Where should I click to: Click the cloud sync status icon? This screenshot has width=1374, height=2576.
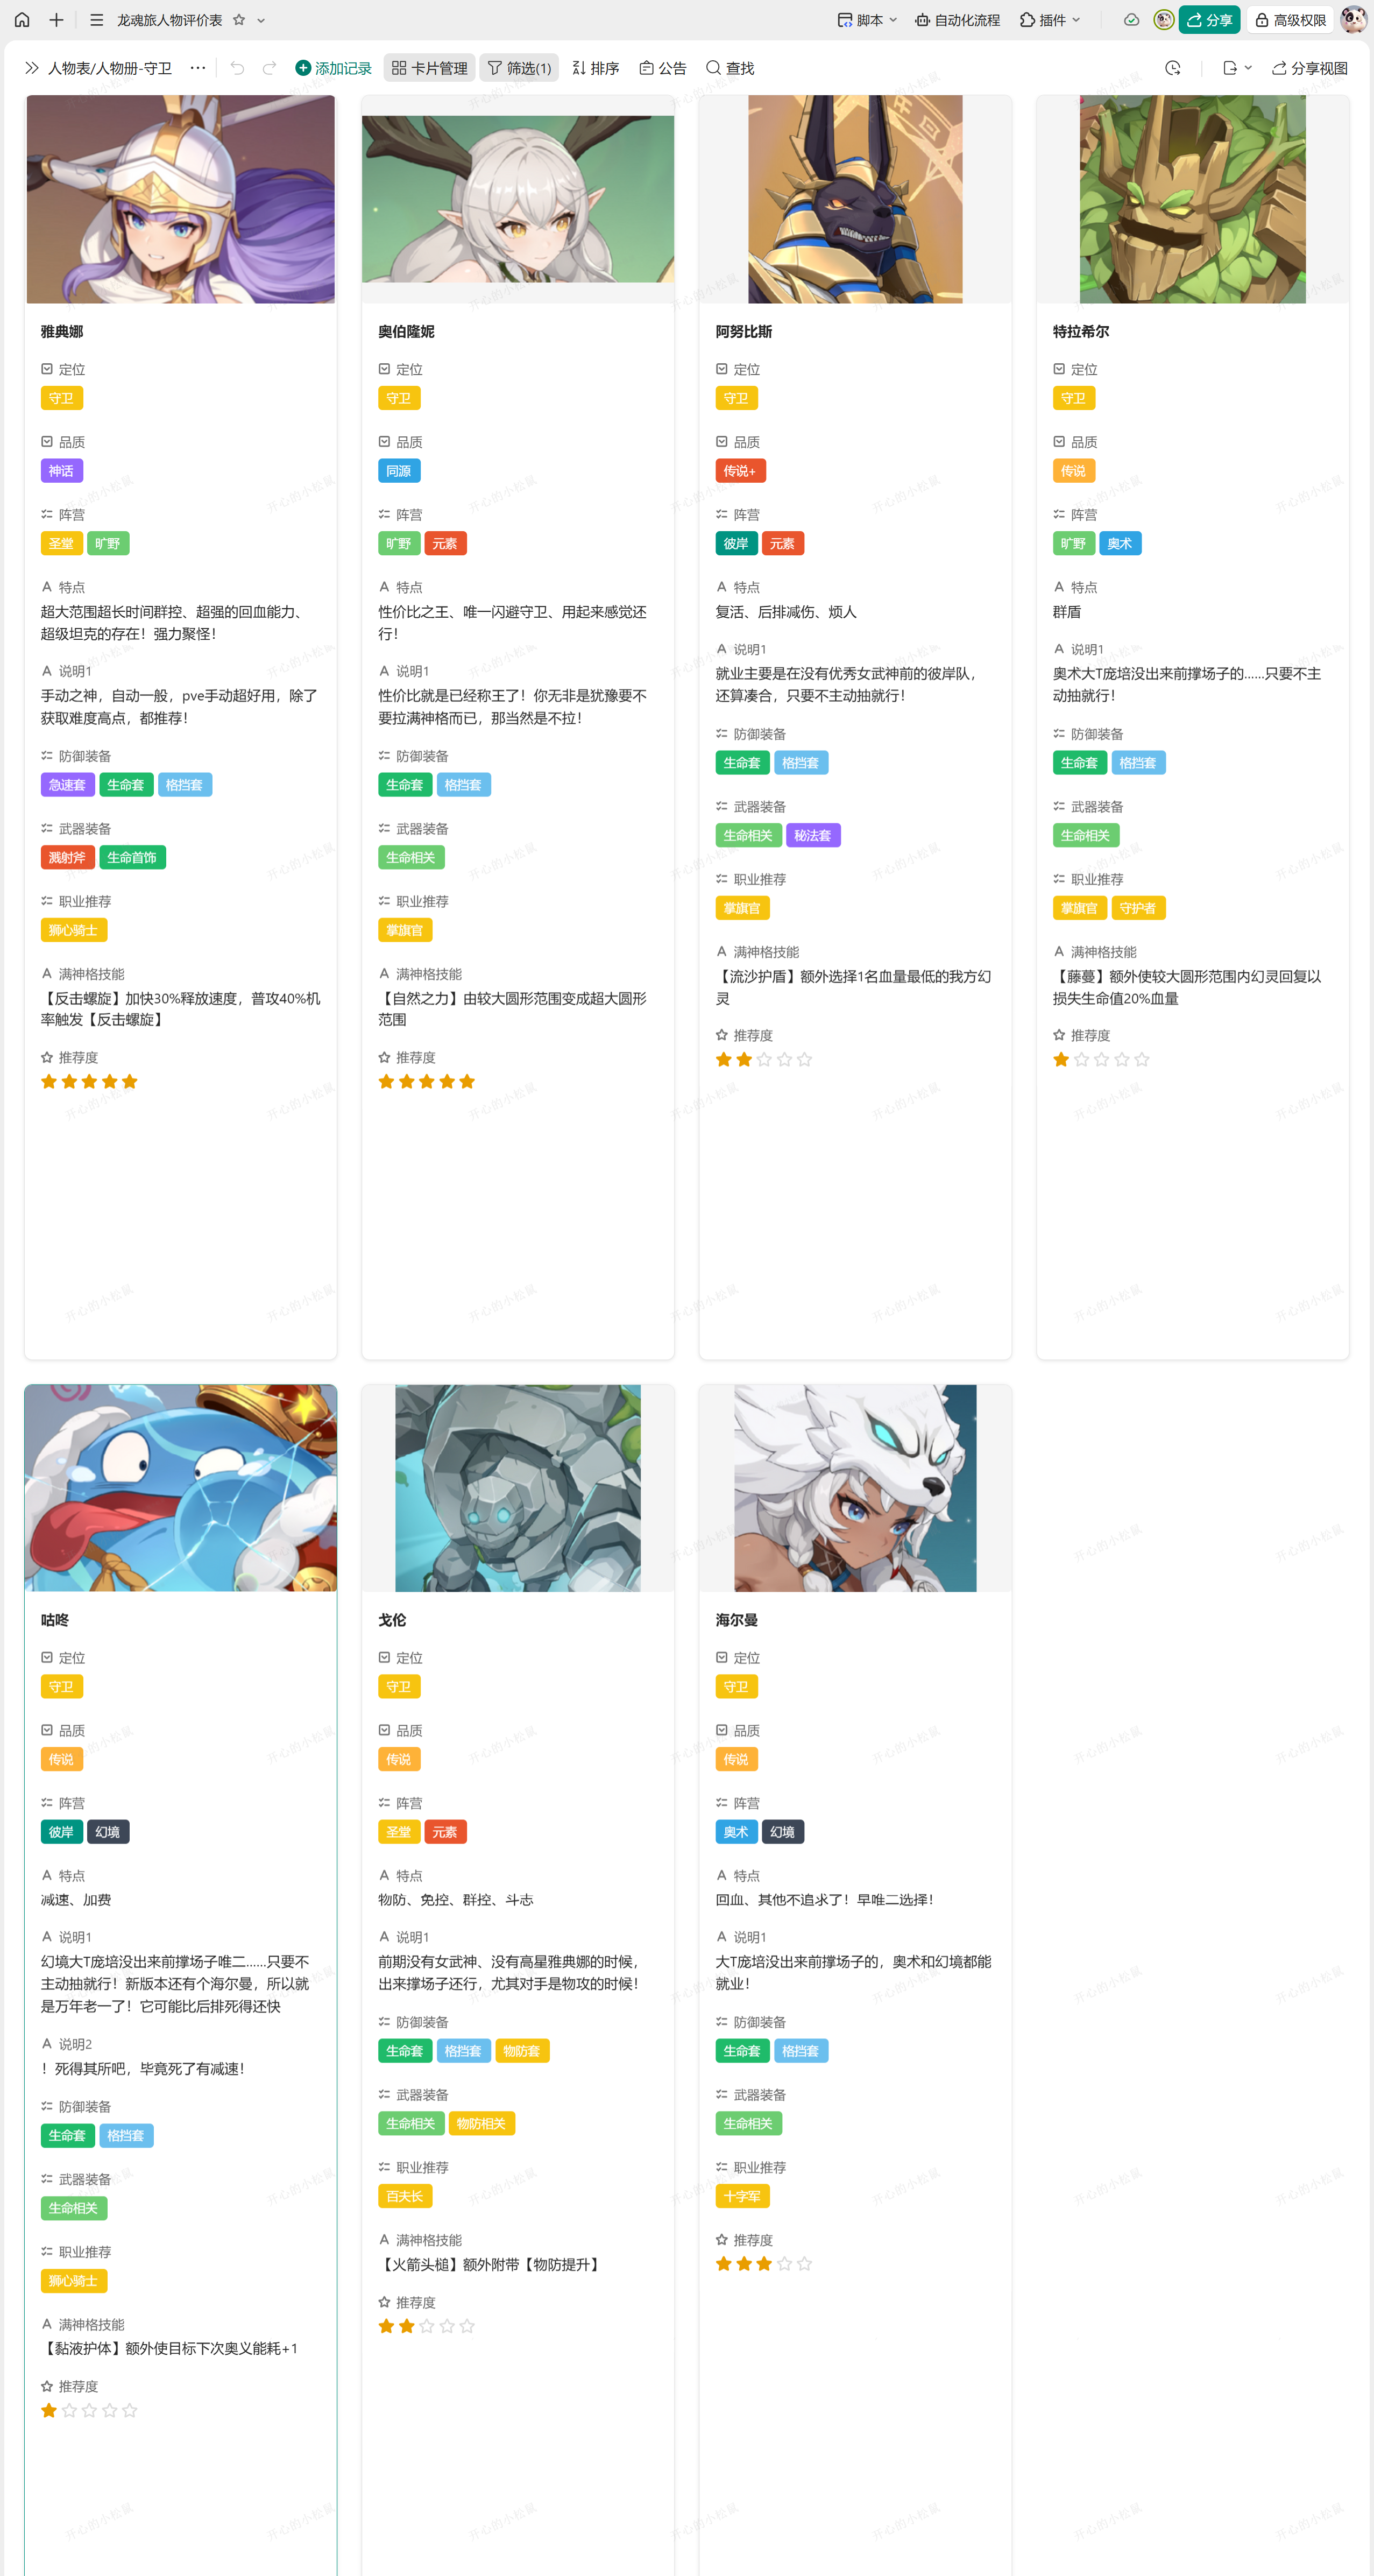click(1131, 20)
